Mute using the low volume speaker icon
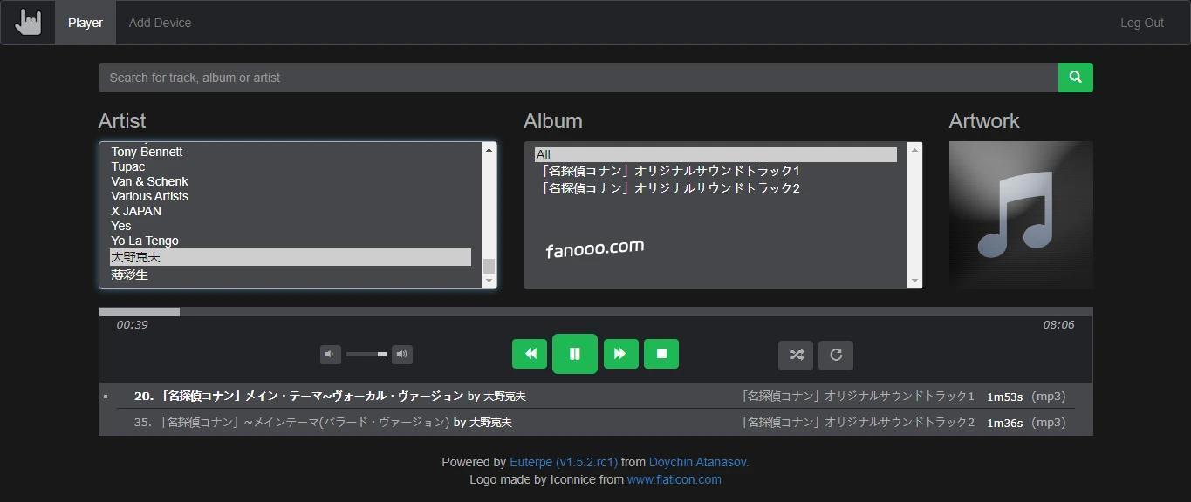This screenshot has height=502, width=1191. pyautogui.click(x=331, y=354)
